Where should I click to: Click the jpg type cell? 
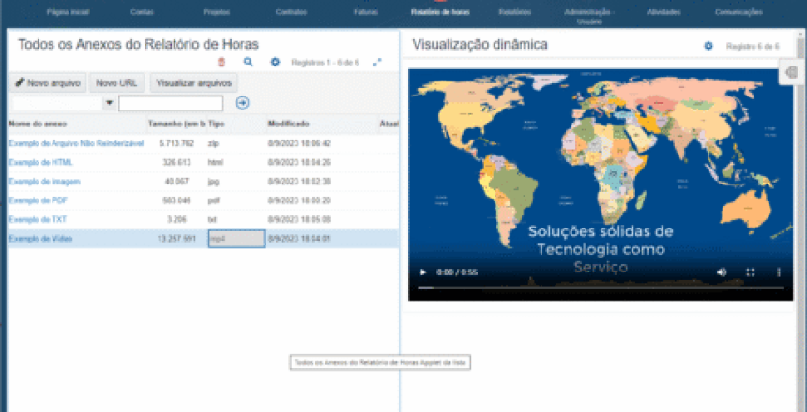pos(213,182)
